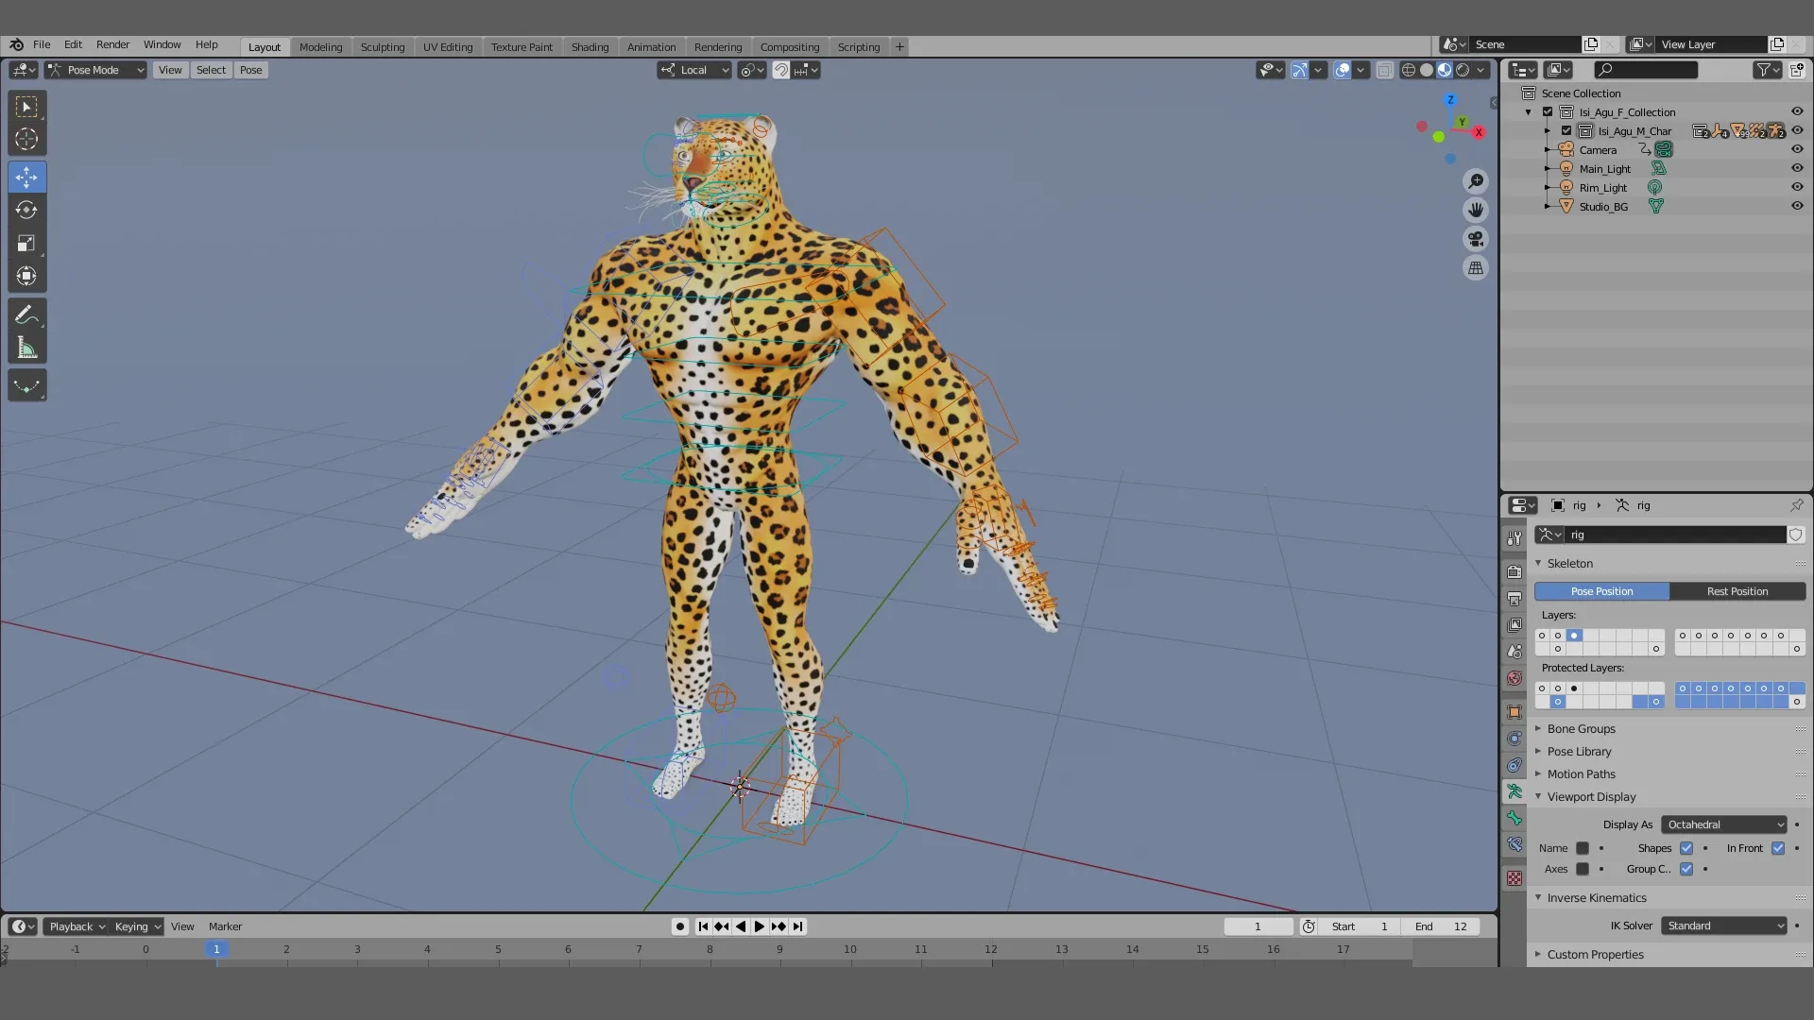Switch perspective/orthographic with the grid icon
1814x1020 pixels.
pyautogui.click(x=1476, y=268)
